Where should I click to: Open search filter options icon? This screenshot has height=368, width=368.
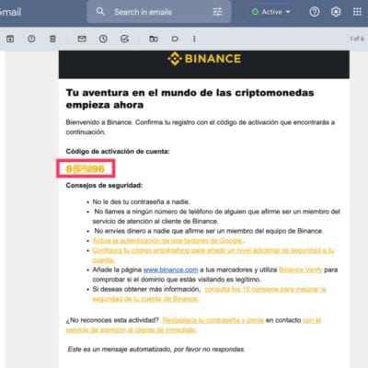217,12
